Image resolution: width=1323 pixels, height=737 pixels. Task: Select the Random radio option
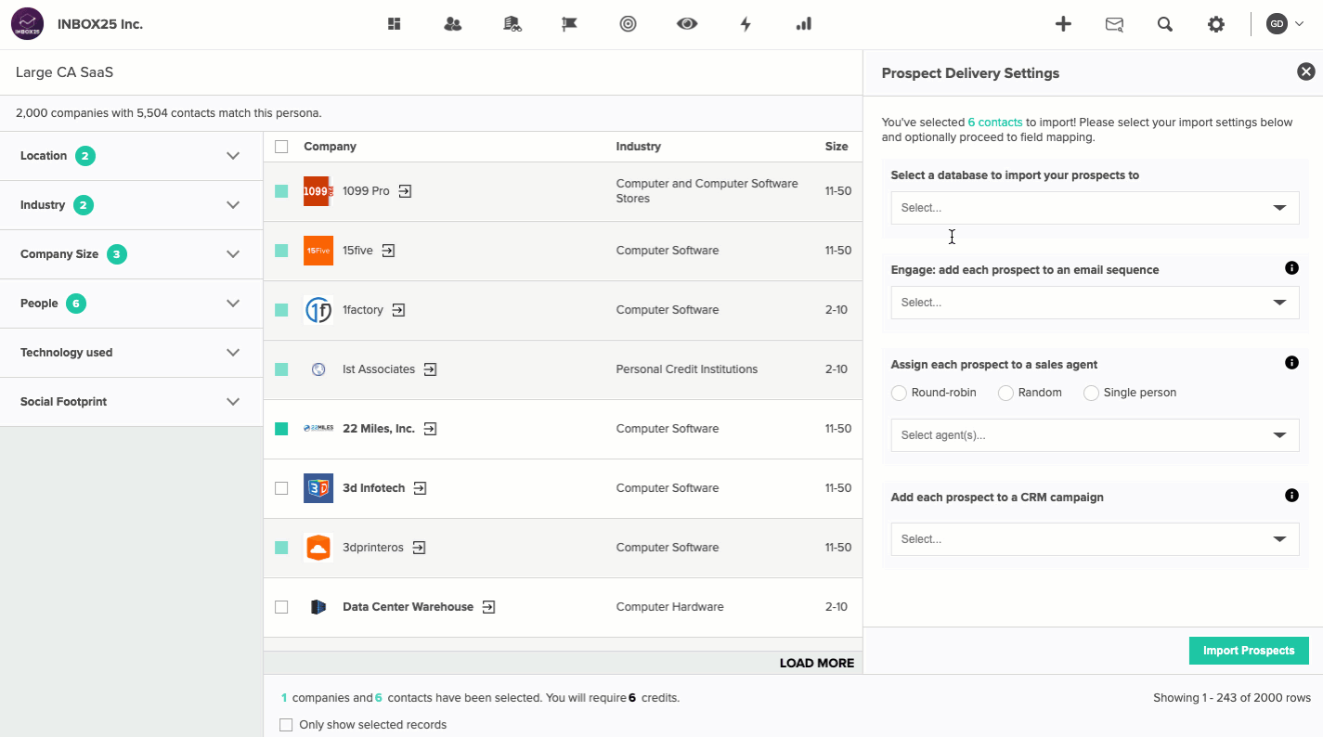click(1005, 394)
